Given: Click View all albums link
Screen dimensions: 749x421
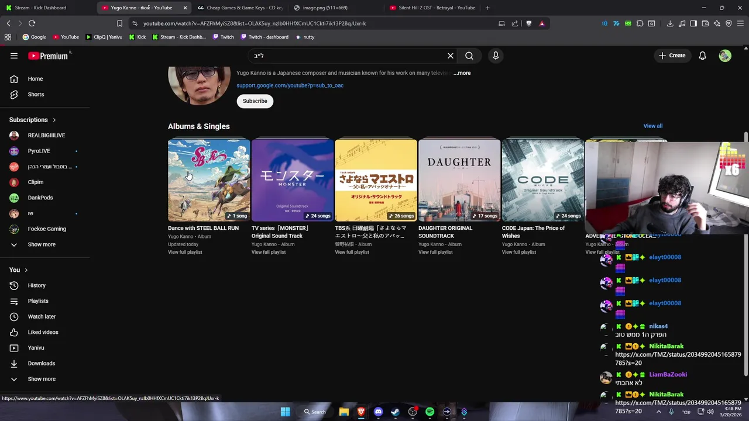Looking at the screenshot, I should [x=653, y=126].
